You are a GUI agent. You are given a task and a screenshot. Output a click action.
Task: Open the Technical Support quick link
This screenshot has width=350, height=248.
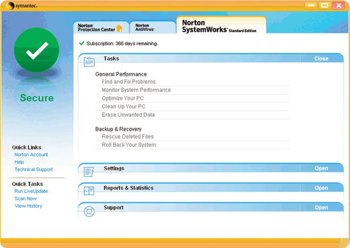click(x=33, y=169)
